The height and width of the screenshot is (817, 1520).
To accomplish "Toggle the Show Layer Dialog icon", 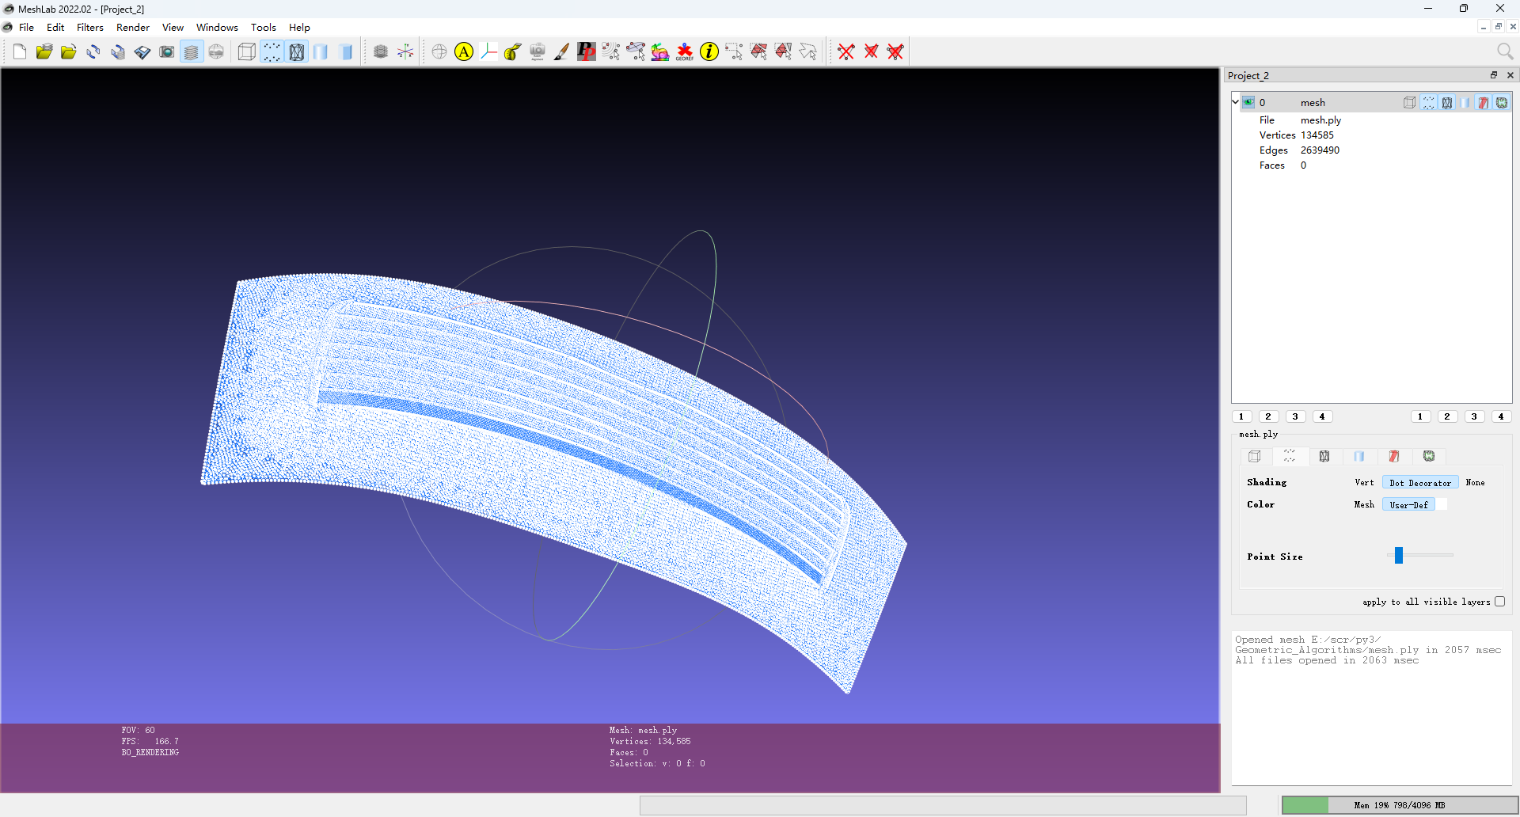I will point(192,52).
